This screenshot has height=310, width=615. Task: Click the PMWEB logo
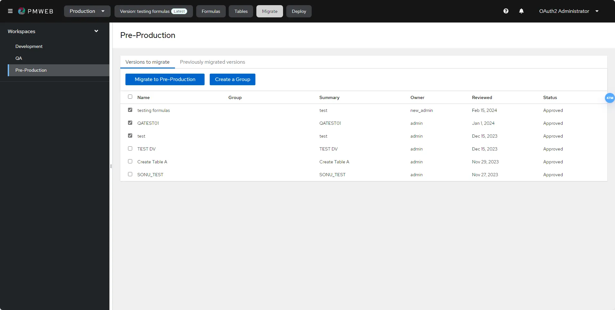pyautogui.click(x=36, y=11)
